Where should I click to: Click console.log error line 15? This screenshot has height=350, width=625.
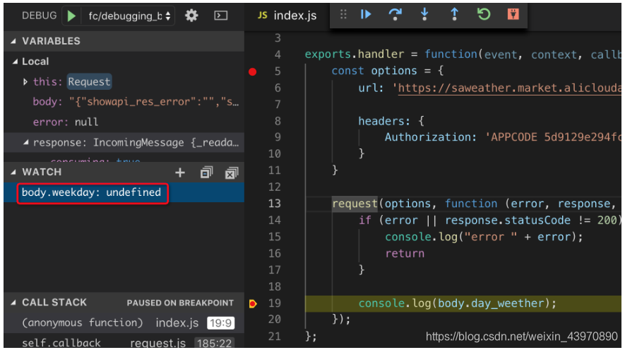(x=484, y=237)
